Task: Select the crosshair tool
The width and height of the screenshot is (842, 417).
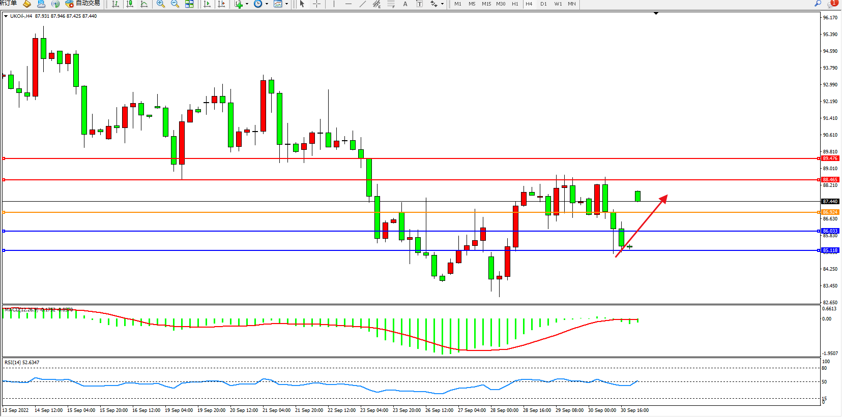Action: pos(316,4)
